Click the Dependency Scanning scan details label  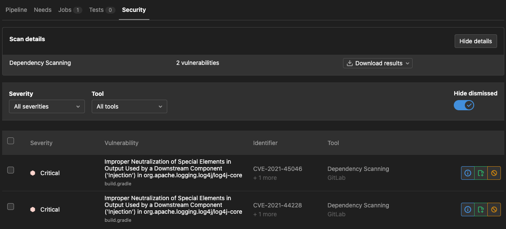pyautogui.click(x=40, y=63)
